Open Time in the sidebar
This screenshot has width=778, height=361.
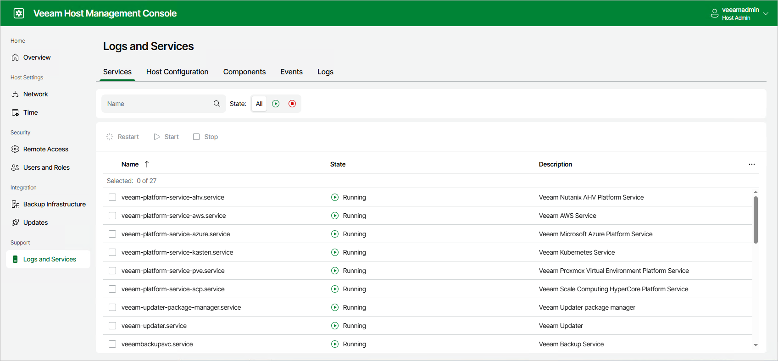point(48,112)
